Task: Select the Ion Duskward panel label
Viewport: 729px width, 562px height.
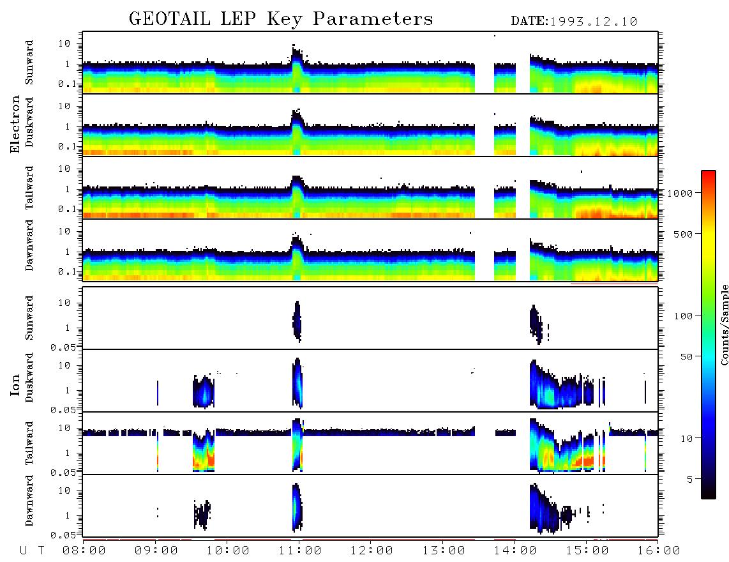Action: 29,377
